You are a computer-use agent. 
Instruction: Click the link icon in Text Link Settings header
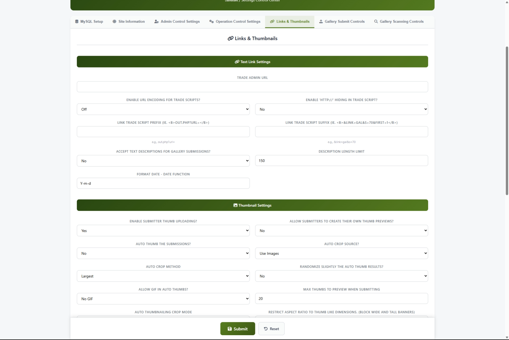click(x=237, y=62)
